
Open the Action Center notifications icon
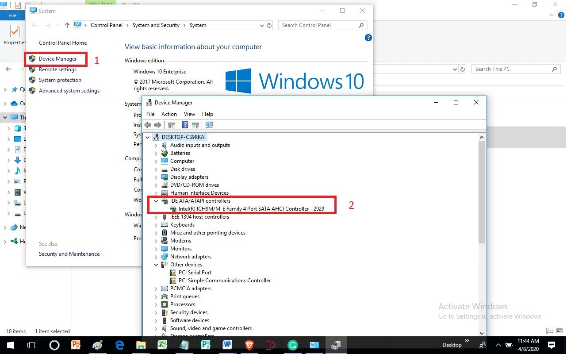point(551,345)
